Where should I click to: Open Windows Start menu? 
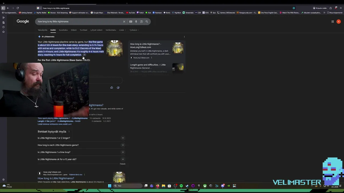click(110, 186)
